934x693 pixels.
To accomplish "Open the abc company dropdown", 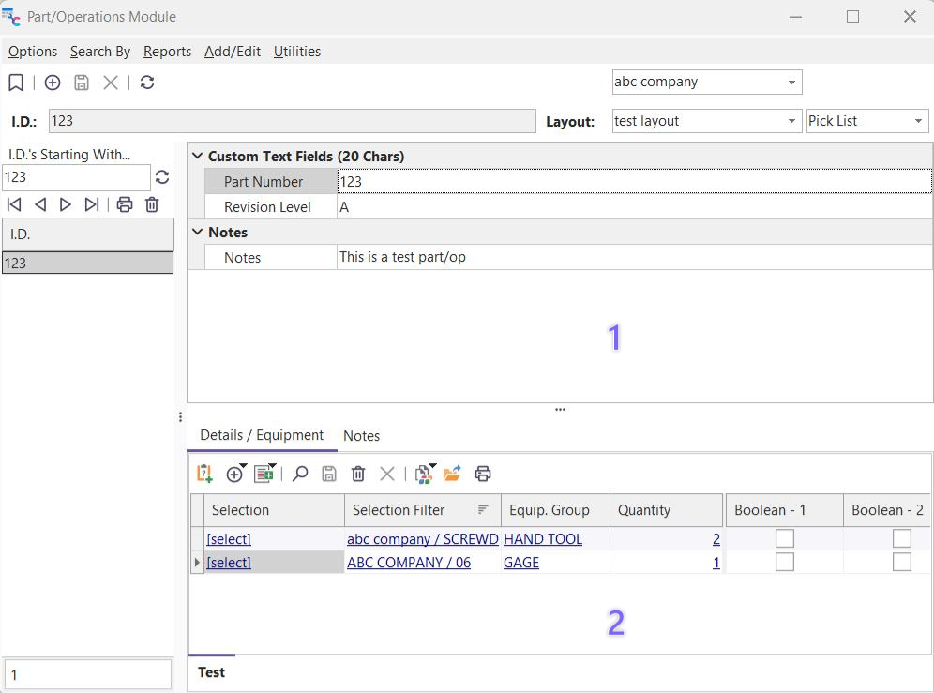I will 792,83.
